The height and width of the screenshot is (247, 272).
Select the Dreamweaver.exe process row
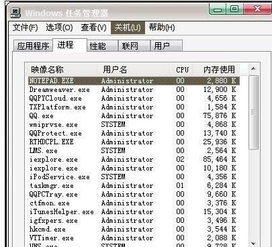134,89
